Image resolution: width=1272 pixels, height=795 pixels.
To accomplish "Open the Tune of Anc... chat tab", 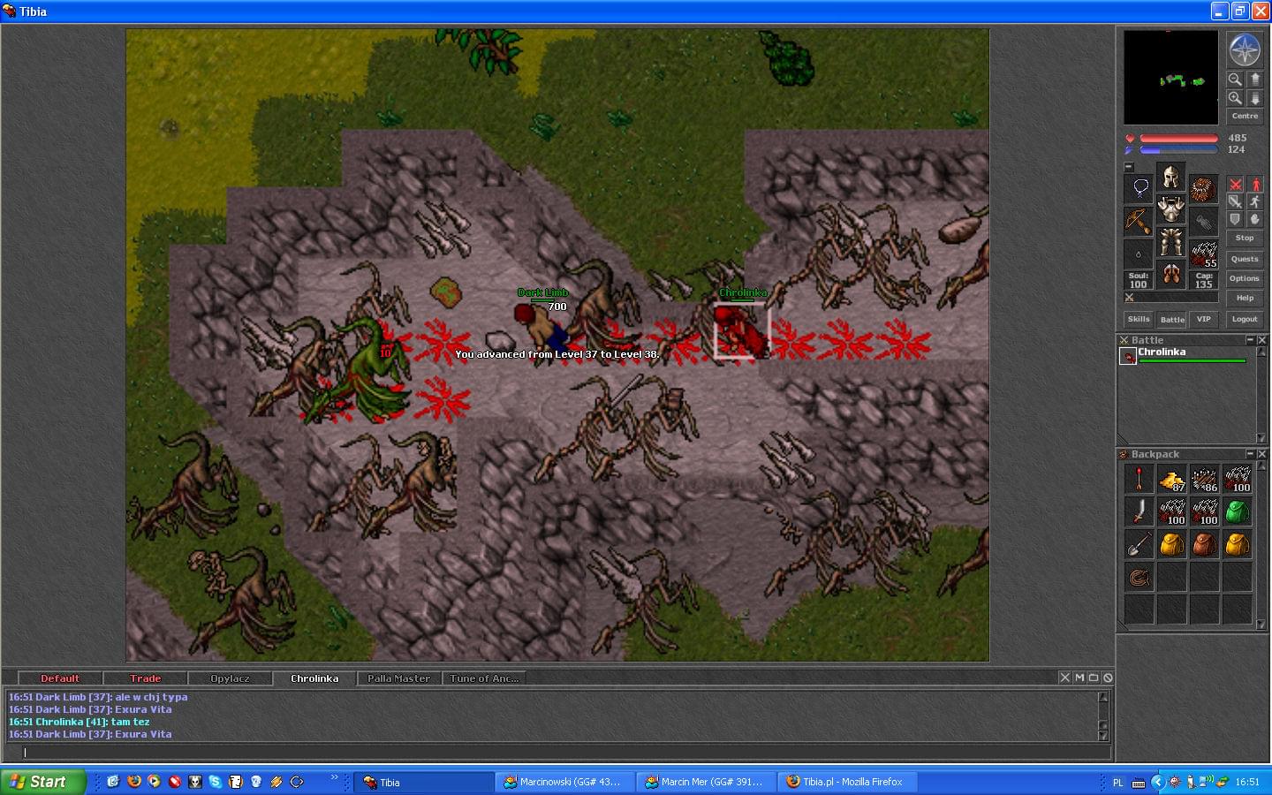I will point(484,678).
